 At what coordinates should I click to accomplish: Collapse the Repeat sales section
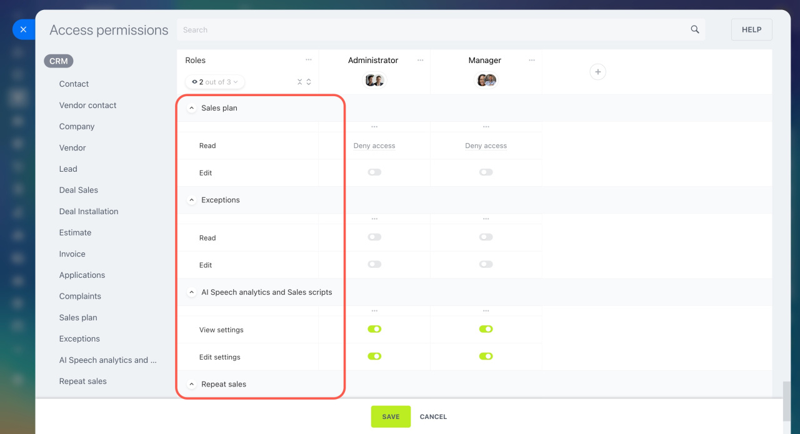click(192, 384)
